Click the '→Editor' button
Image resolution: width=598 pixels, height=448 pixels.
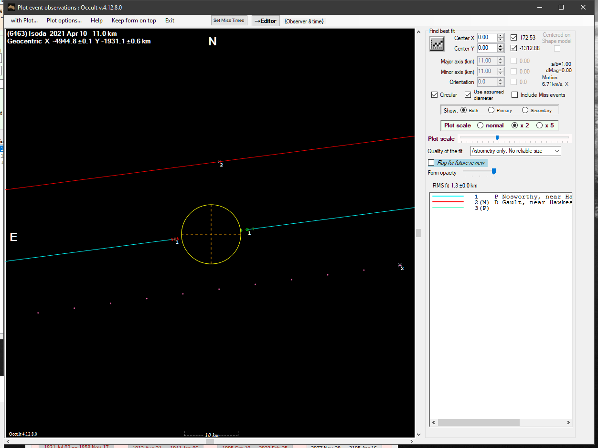[266, 21]
